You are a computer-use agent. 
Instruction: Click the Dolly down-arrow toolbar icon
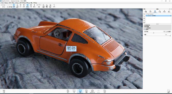34,6
